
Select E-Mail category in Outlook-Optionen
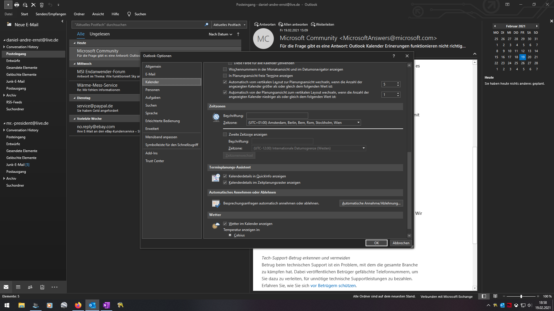[172, 74]
